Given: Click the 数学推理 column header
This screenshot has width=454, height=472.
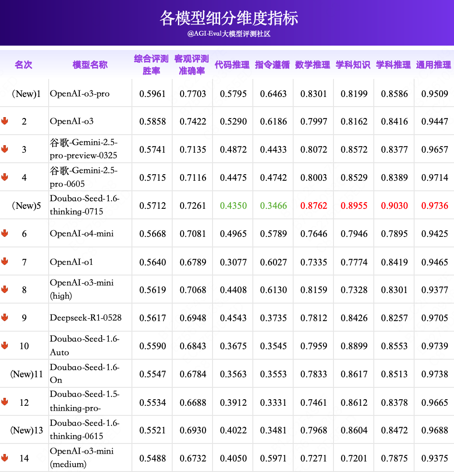Looking at the screenshot, I should point(313,65).
